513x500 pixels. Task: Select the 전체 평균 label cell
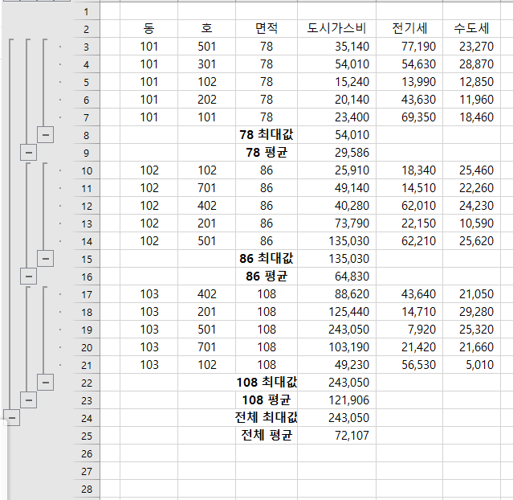[267, 436]
